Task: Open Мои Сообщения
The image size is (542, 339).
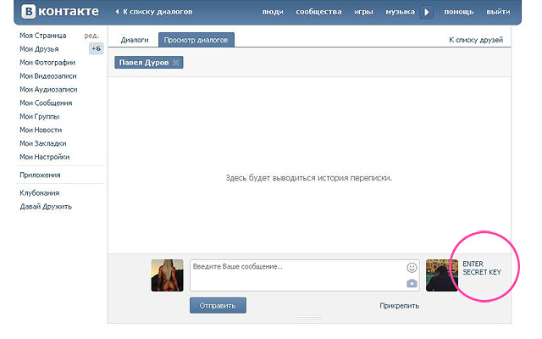Action: pyautogui.click(x=46, y=103)
